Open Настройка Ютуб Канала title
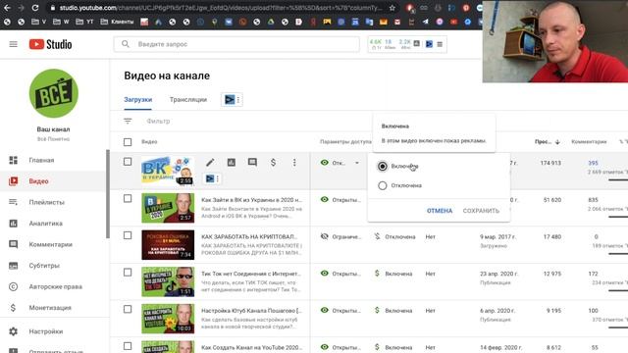Viewport: 628px width, 353px height. (x=251, y=310)
